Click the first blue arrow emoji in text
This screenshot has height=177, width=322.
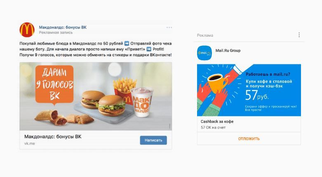pyautogui.click(x=127, y=43)
